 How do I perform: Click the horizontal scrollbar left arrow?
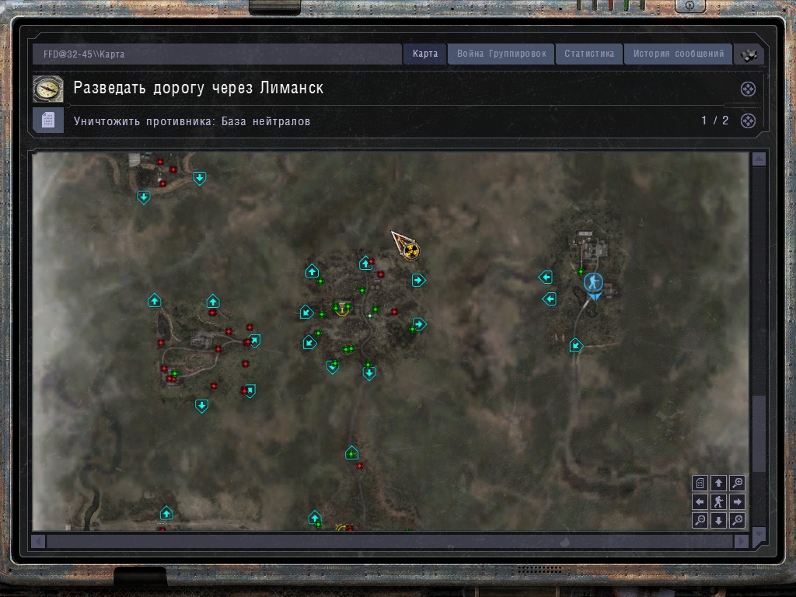pos(39,542)
